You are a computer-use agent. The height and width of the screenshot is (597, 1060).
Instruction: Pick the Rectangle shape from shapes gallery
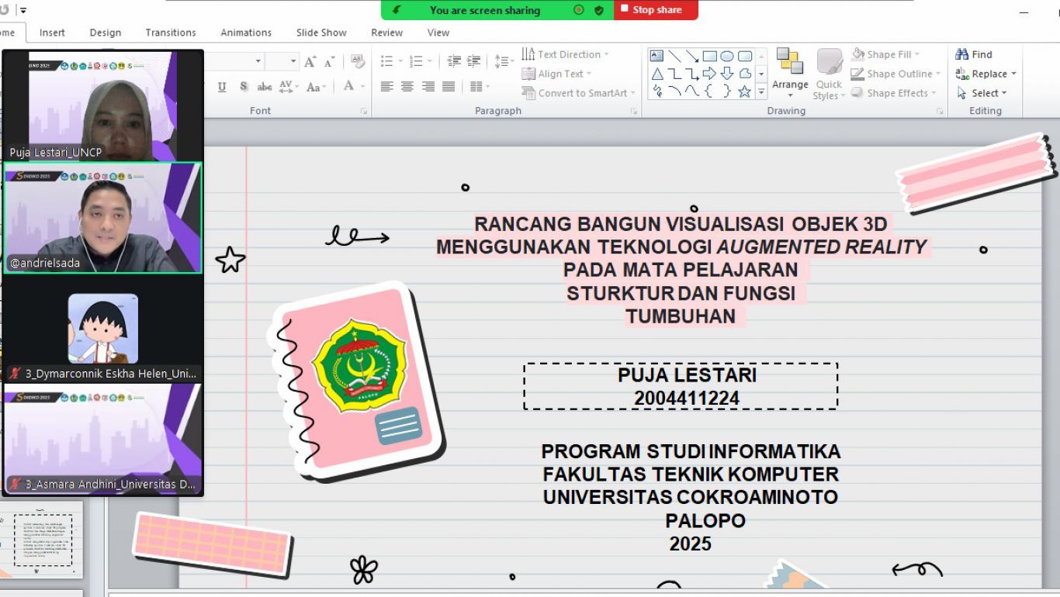click(x=709, y=56)
